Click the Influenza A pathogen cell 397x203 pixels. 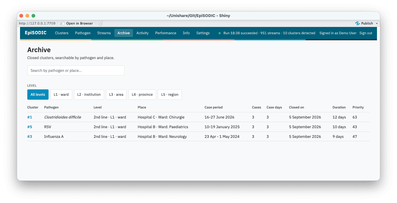pos(54,136)
